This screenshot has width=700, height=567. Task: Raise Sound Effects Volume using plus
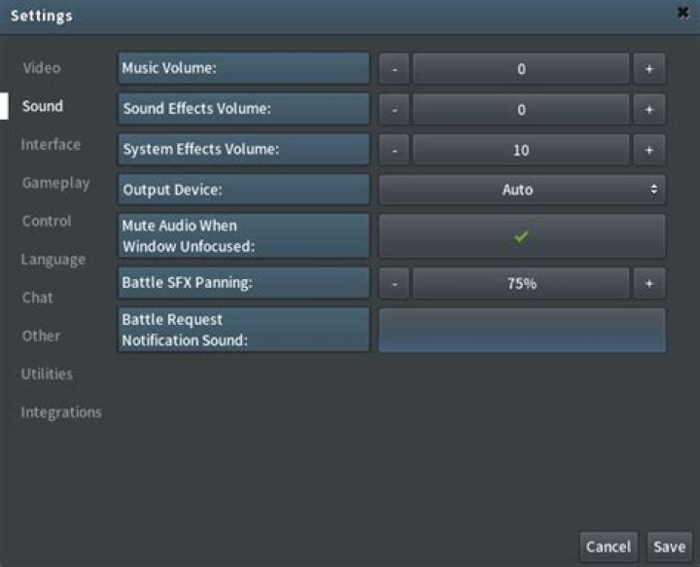pos(648,110)
